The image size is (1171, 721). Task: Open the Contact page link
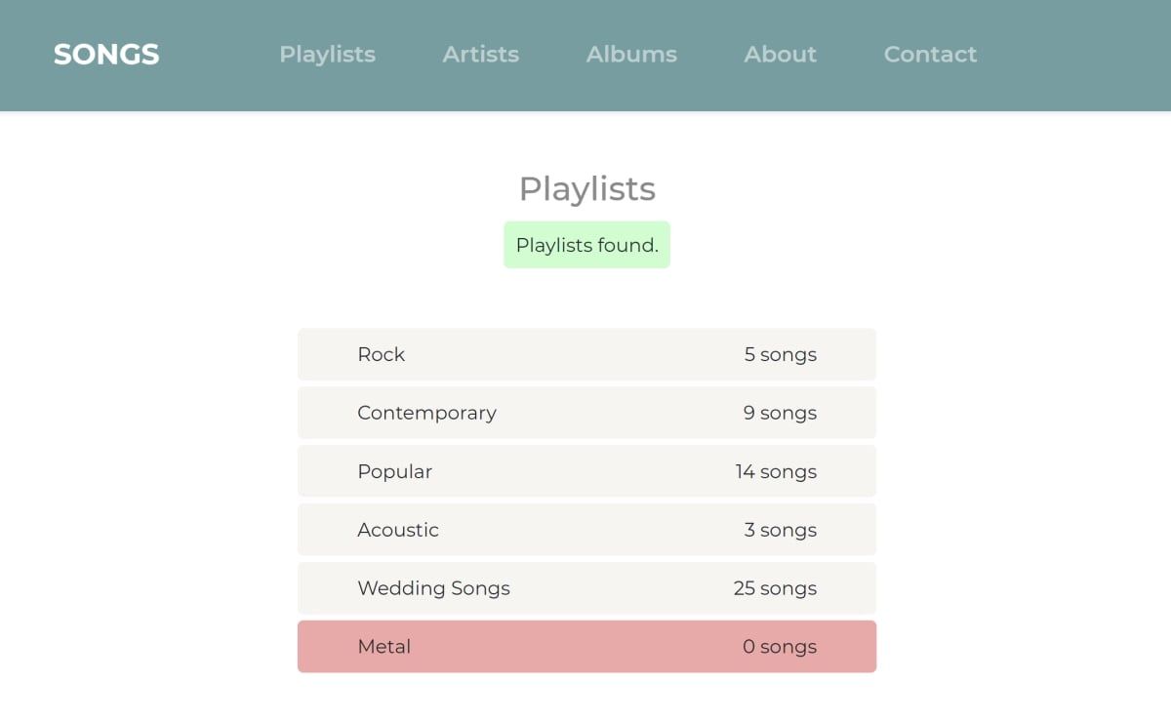click(930, 55)
